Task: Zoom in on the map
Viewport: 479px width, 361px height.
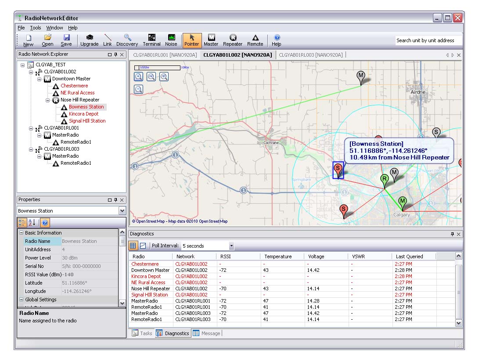Action: [139, 76]
